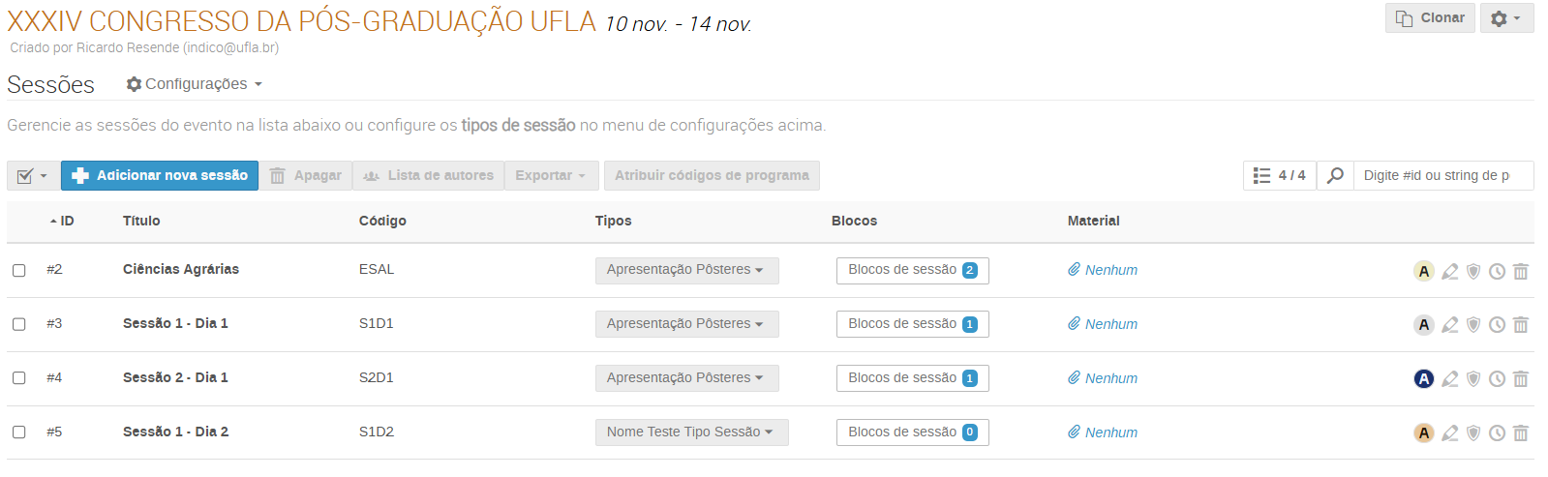The height and width of the screenshot is (477, 1548).
Task: Open protection shield for Sessão 1 - Dia 1
Action: pyautogui.click(x=1473, y=325)
